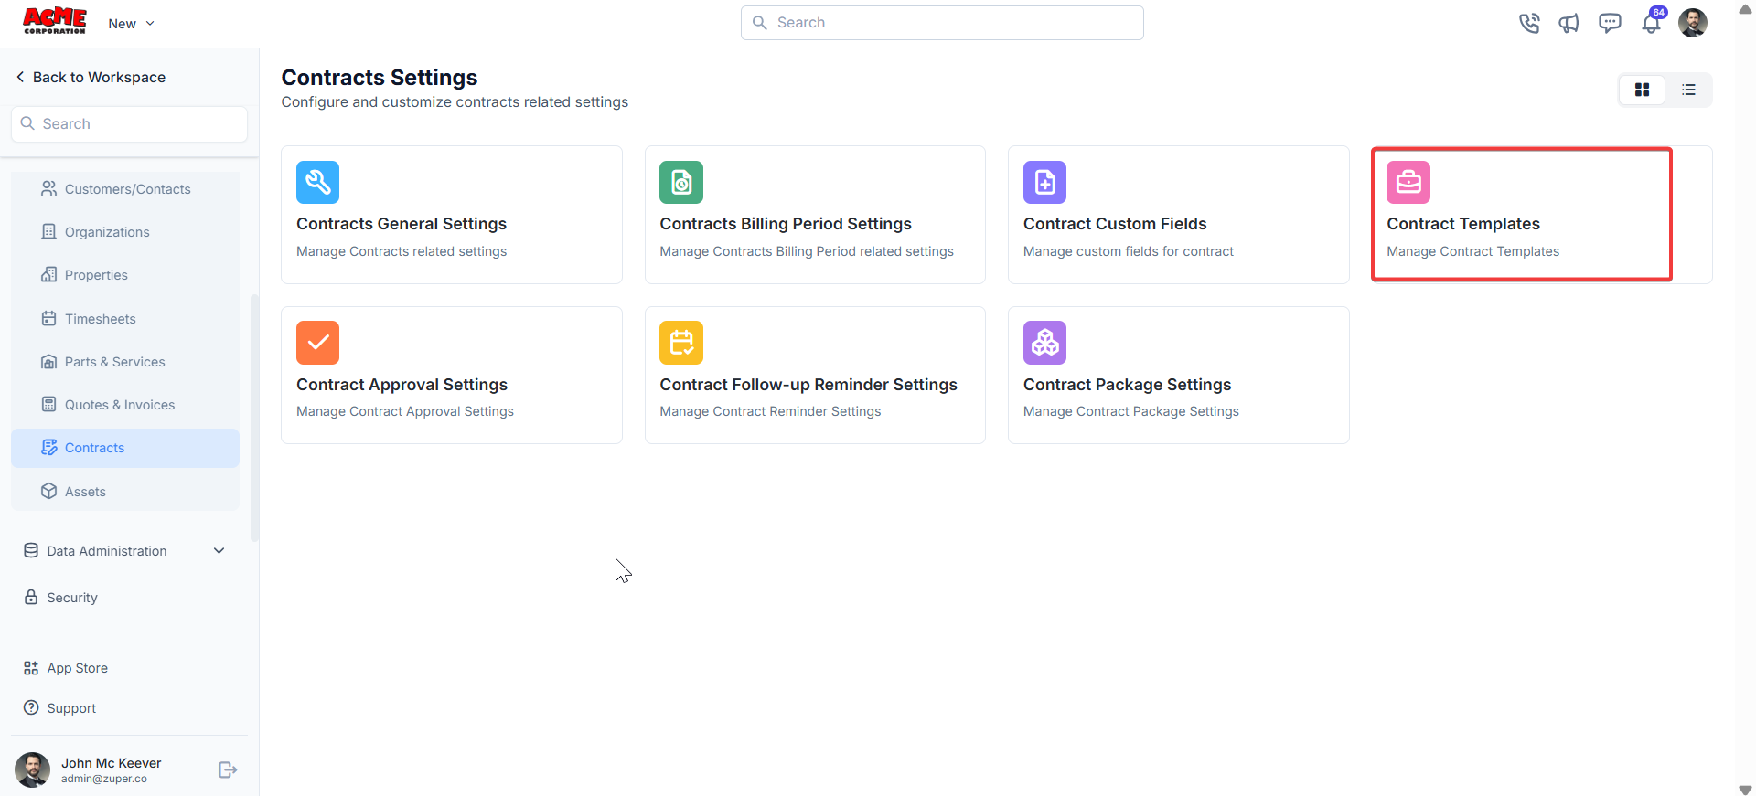The image size is (1756, 796).
Task: Switch to grid view layout
Action: click(x=1643, y=90)
